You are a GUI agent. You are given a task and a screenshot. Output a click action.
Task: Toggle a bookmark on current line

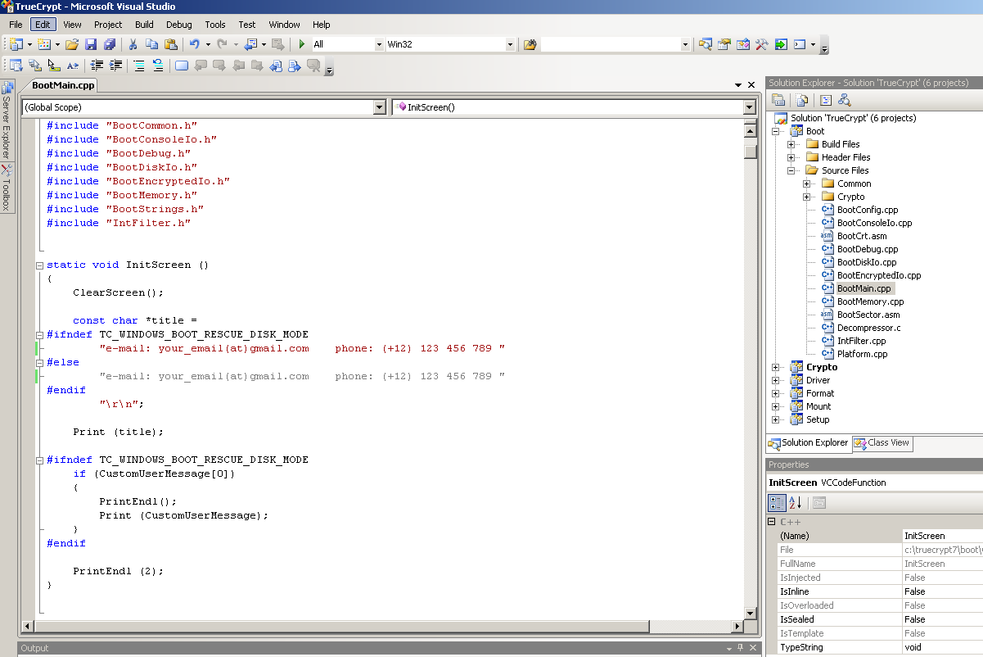(x=182, y=66)
